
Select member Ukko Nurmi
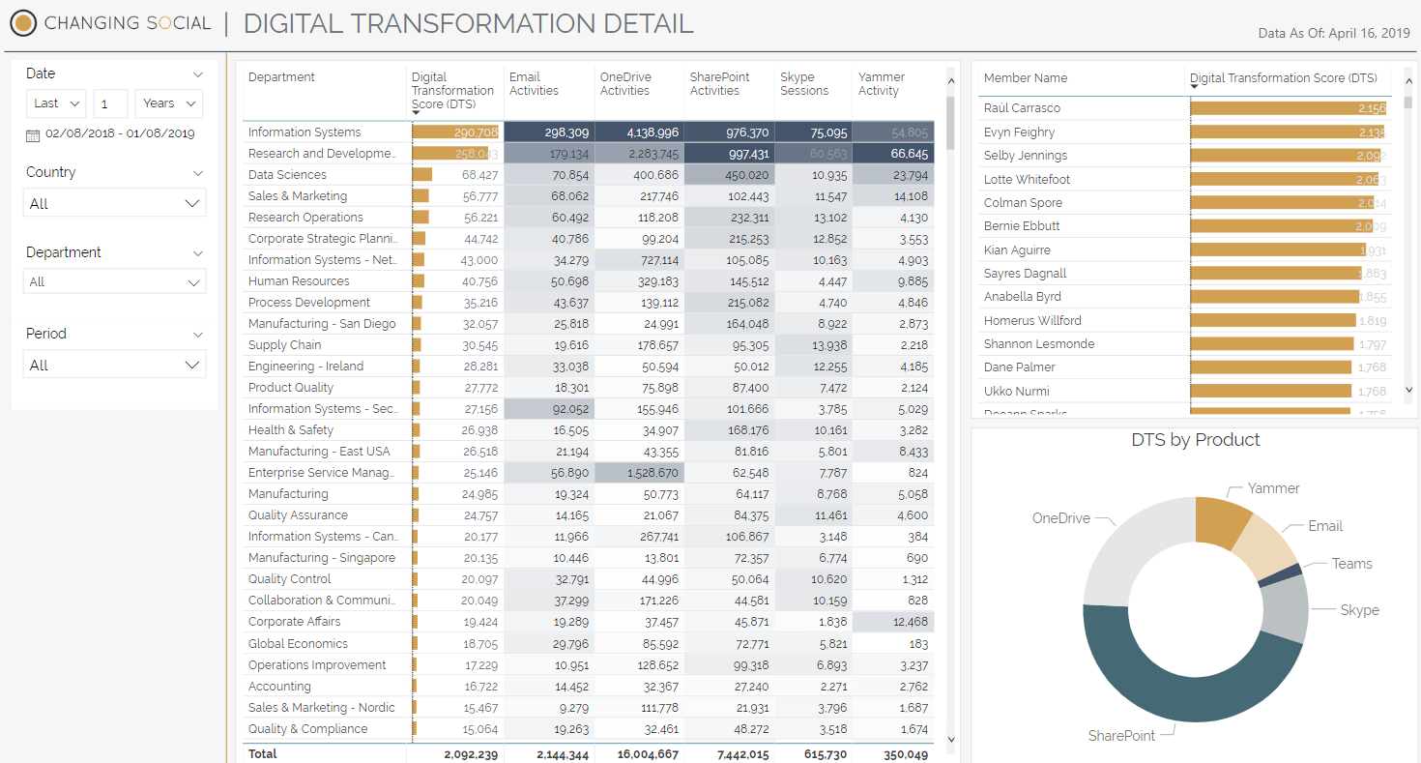pos(1185,392)
